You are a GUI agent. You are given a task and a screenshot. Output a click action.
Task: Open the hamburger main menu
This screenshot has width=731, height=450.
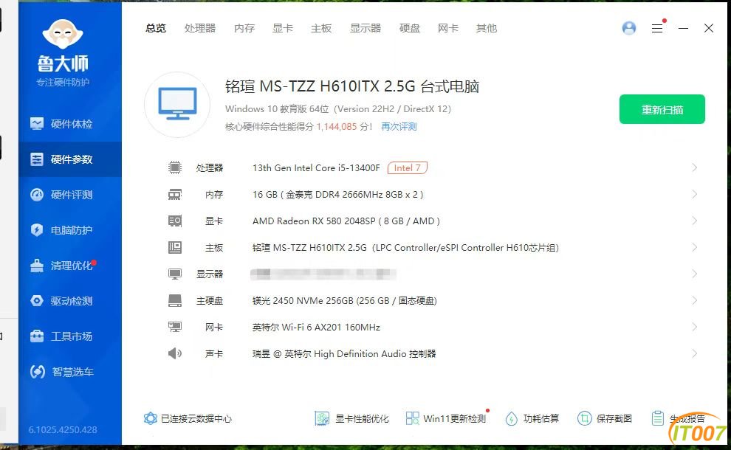click(657, 29)
